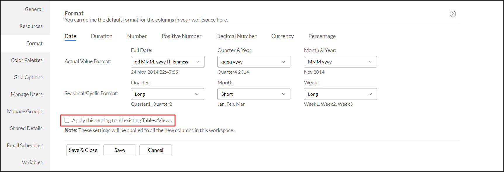This screenshot has width=504, height=172.
Task: Select the Number format tab
Action: coord(137,36)
